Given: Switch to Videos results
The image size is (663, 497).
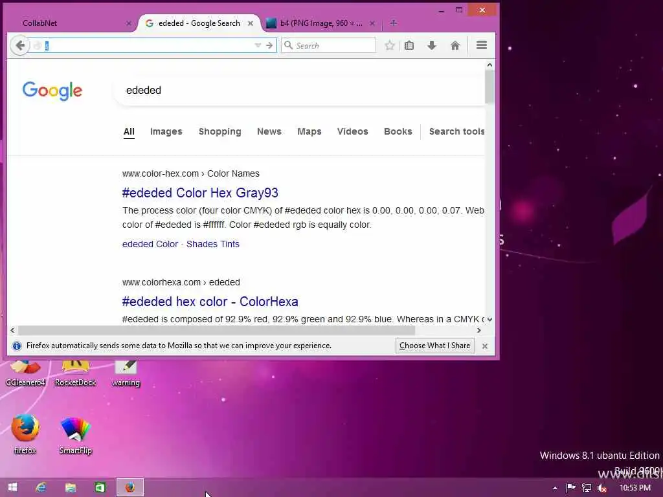Looking at the screenshot, I should tap(353, 131).
